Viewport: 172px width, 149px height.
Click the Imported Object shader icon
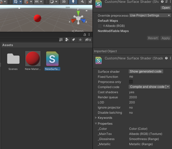(99, 60)
